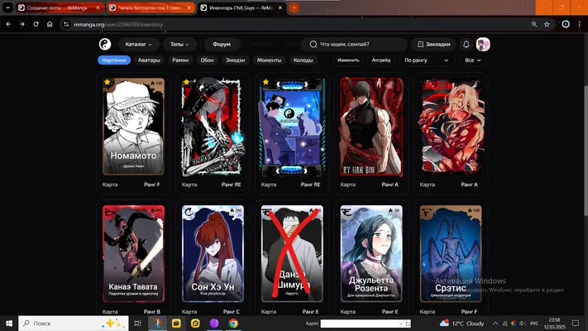The image size is (588, 331).
Task: Open the Канаэ Тавата card
Action: 133,254
